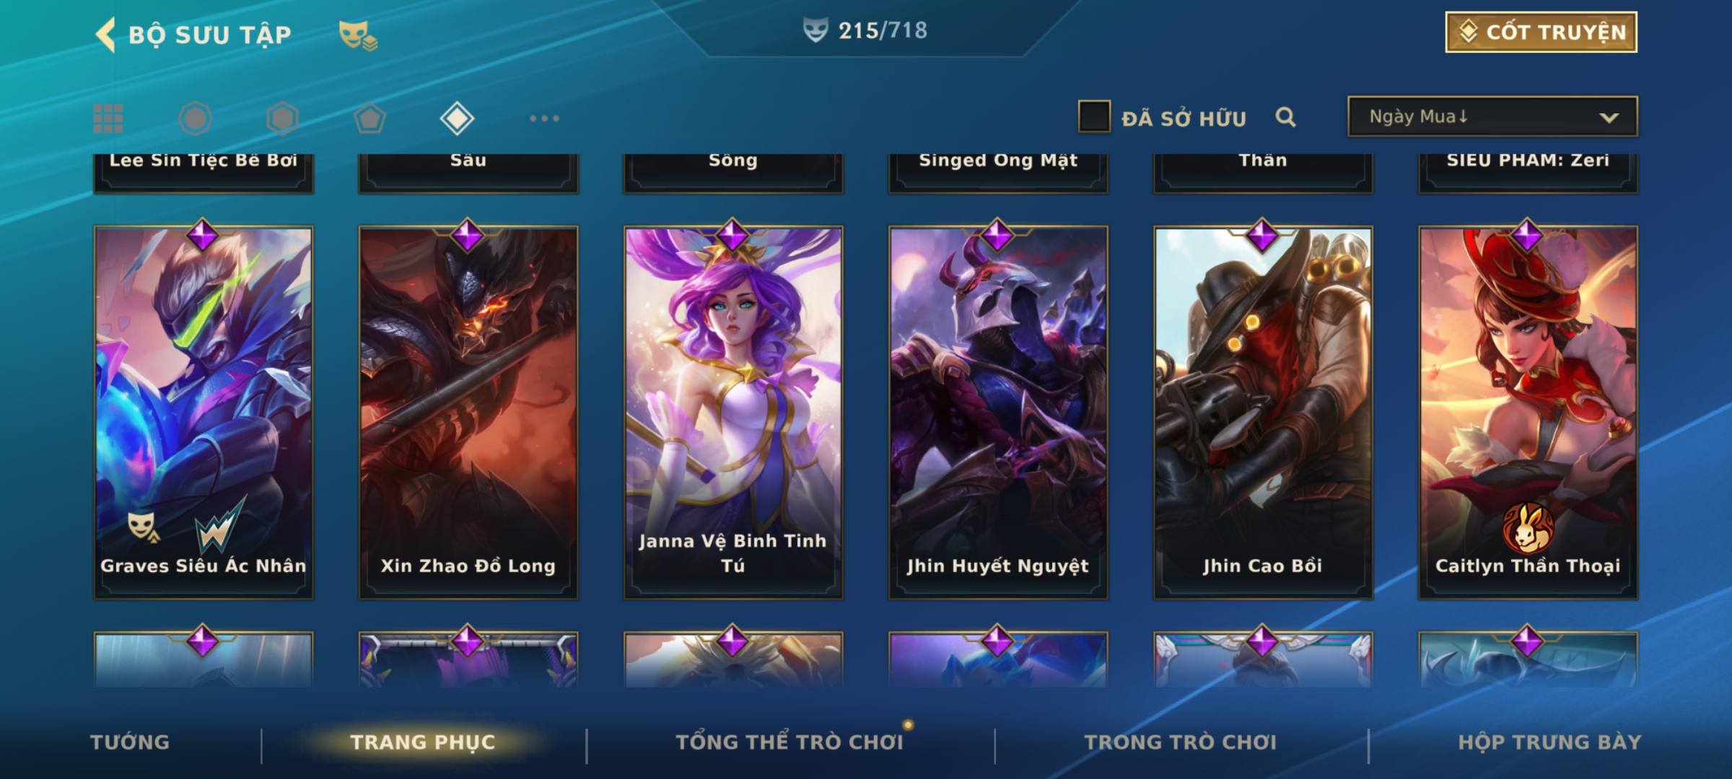Go to the Hộp Trưng Bày tab
Image resolution: width=1732 pixels, height=779 pixels.
pyautogui.click(x=1549, y=742)
